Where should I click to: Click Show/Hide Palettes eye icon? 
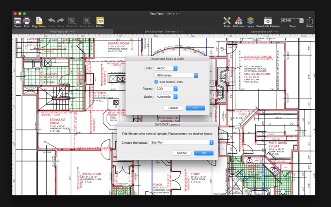268,21
